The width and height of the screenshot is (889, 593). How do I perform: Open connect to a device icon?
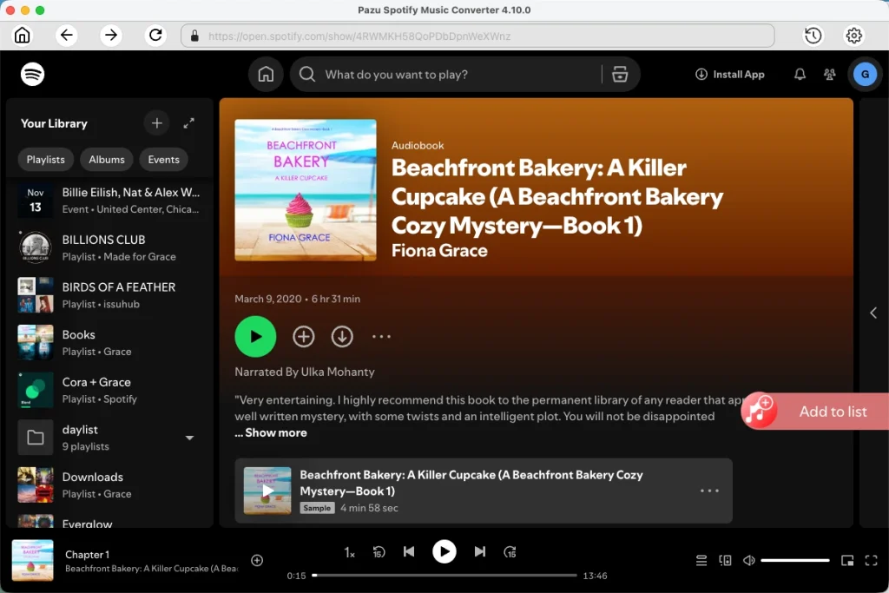pos(725,560)
